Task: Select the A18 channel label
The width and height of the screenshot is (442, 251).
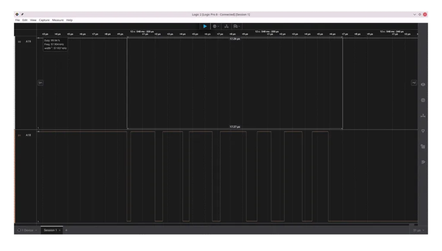Action: click(28, 135)
